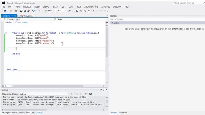Open the SQL menu
The height and width of the screenshot is (115, 205).
click(62, 7)
